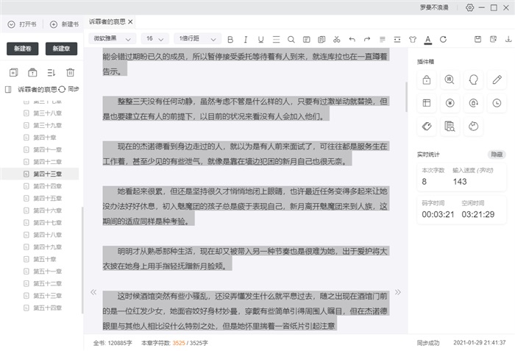Apply italic formatting to selected text
This screenshot has height=351, width=515.
point(245,39)
